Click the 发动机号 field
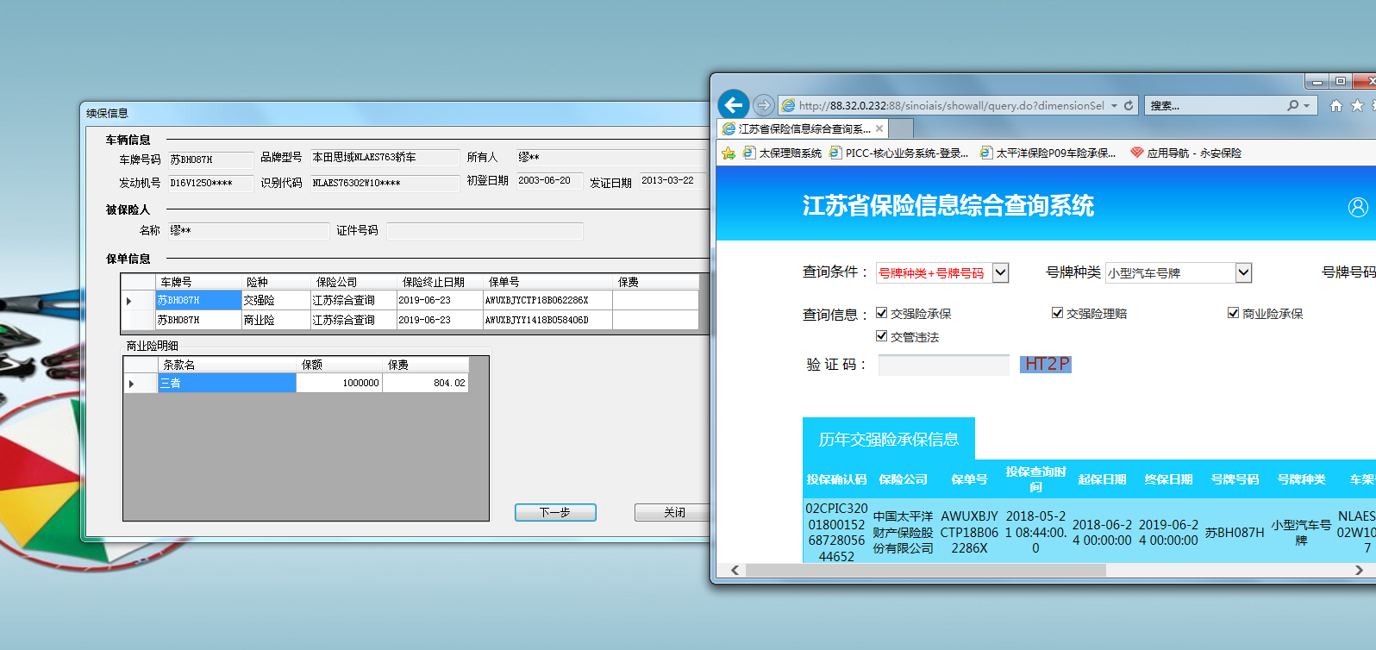Viewport: 1376px width, 650px height. [x=210, y=183]
